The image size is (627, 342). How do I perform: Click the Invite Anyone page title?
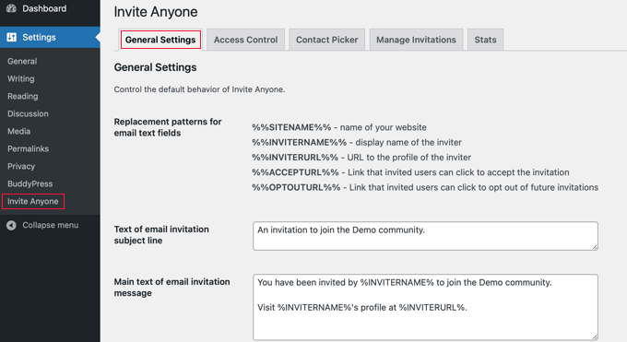pyautogui.click(x=156, y=12)
